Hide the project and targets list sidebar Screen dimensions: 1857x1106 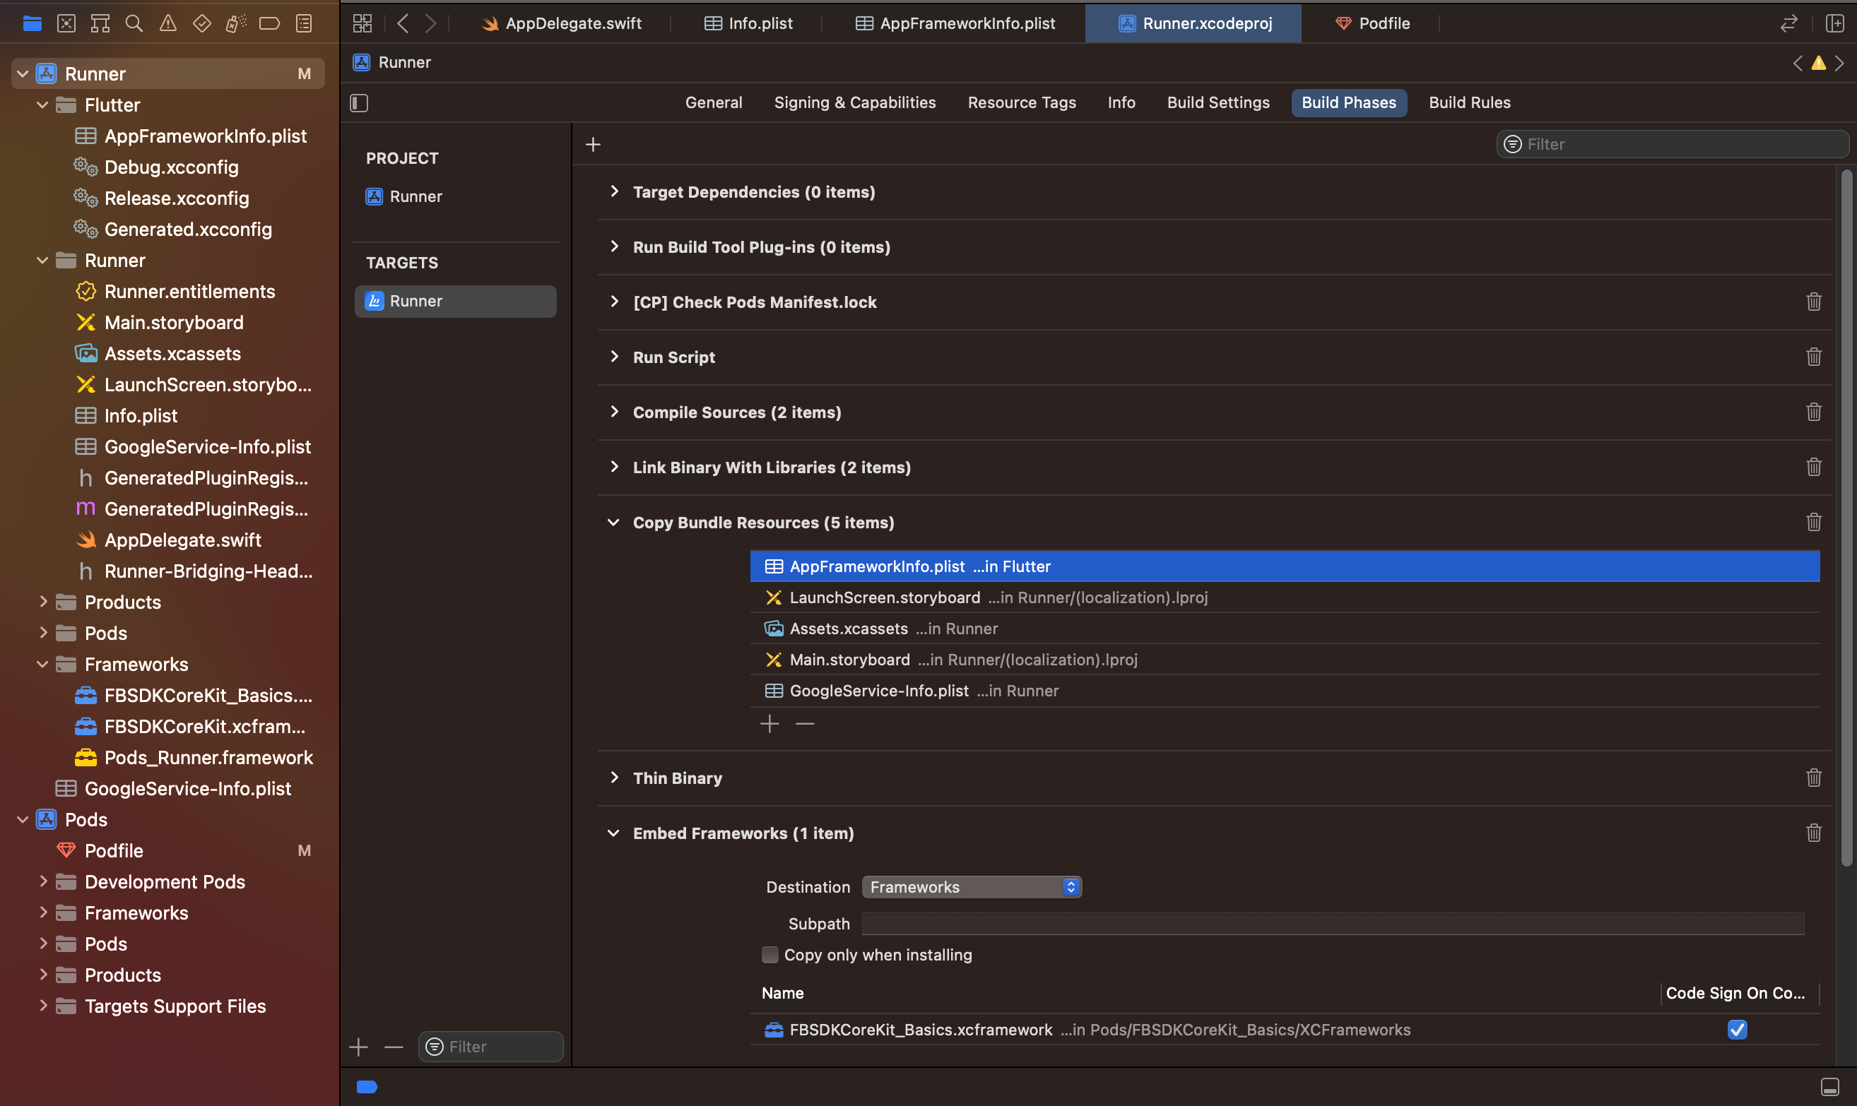(x=360, y=103)
